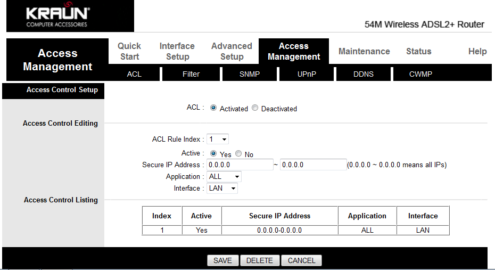The image size is (495, 270).
Task: Open the Interface dropdown
Action: (x=222, y=189)
